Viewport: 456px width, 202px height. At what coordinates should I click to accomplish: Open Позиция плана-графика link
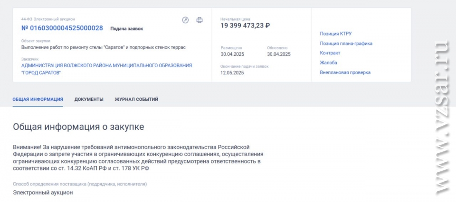click(x=346, y=44)
